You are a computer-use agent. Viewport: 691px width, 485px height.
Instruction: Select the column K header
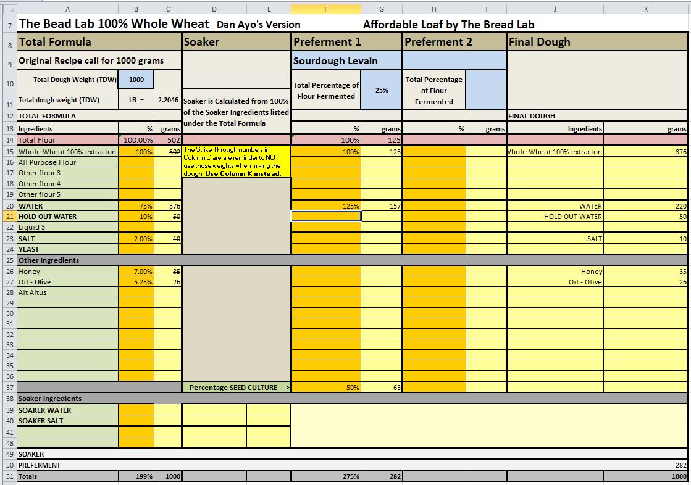click(645, 9)
